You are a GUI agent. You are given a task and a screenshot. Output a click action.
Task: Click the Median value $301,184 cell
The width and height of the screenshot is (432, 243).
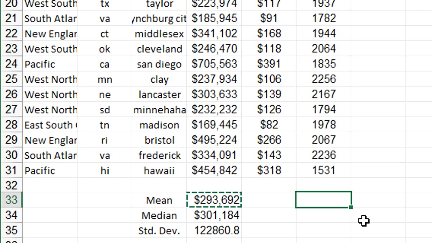pyautogui.click(x=214, y=215)
